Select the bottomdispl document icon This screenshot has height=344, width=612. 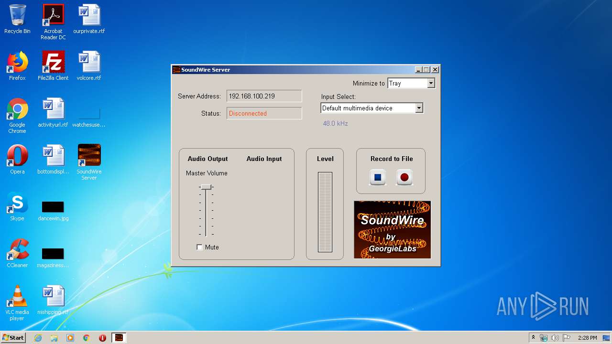(x=53, y=160)
